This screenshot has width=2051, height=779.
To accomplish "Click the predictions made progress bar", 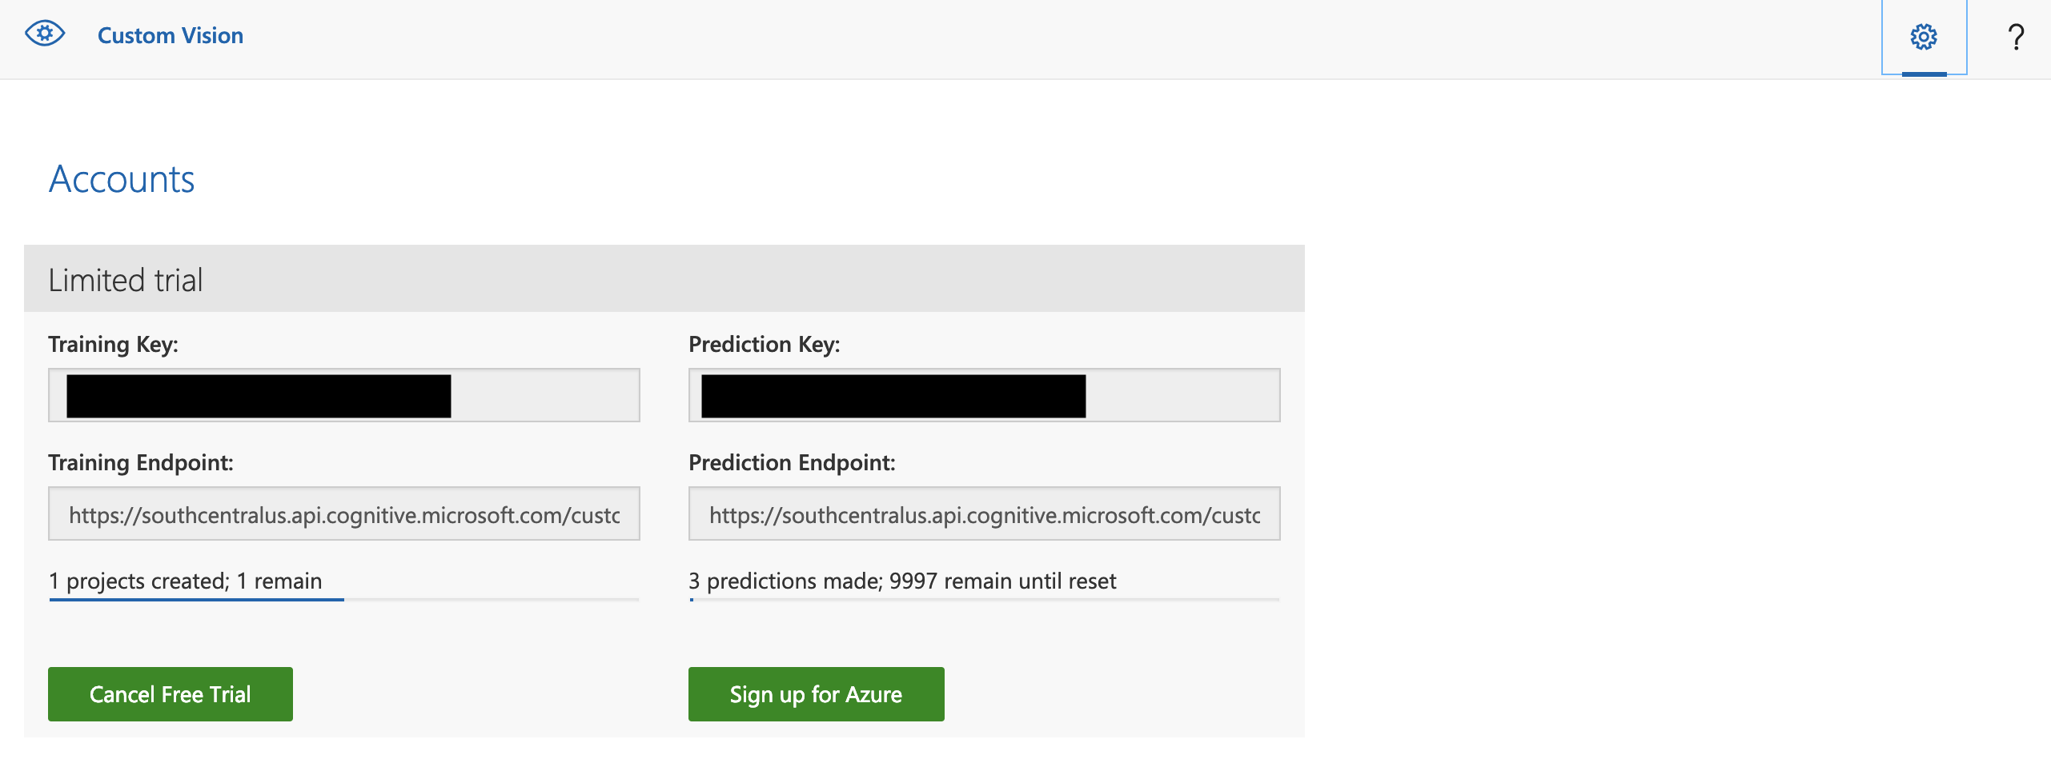I will click(x=985, y=599).
